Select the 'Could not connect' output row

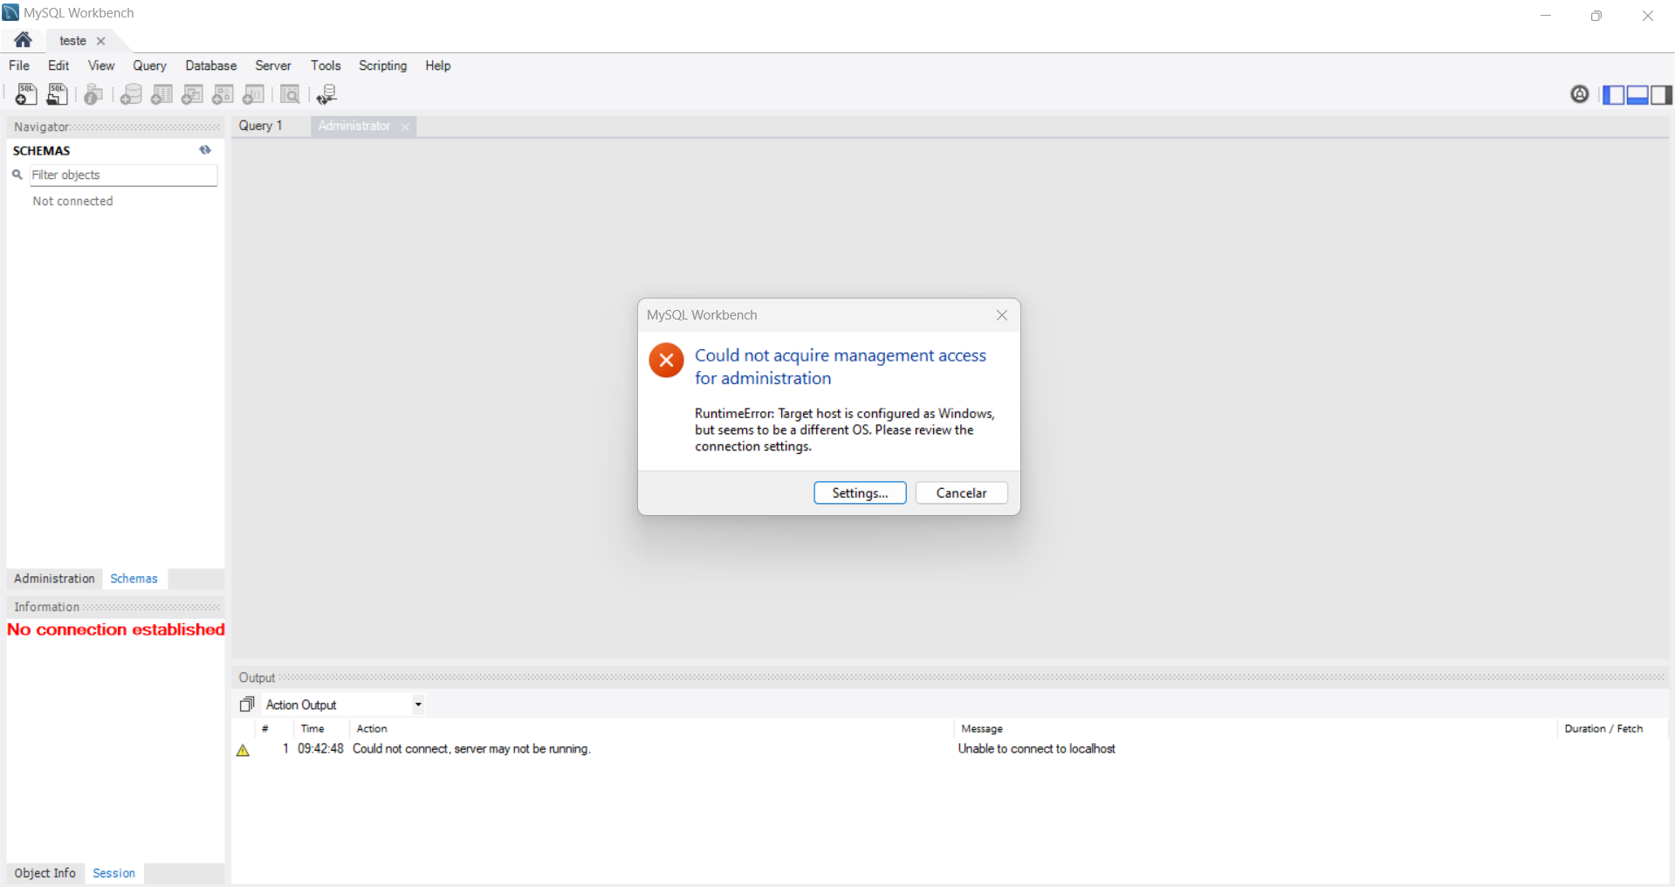coord(951,749)
